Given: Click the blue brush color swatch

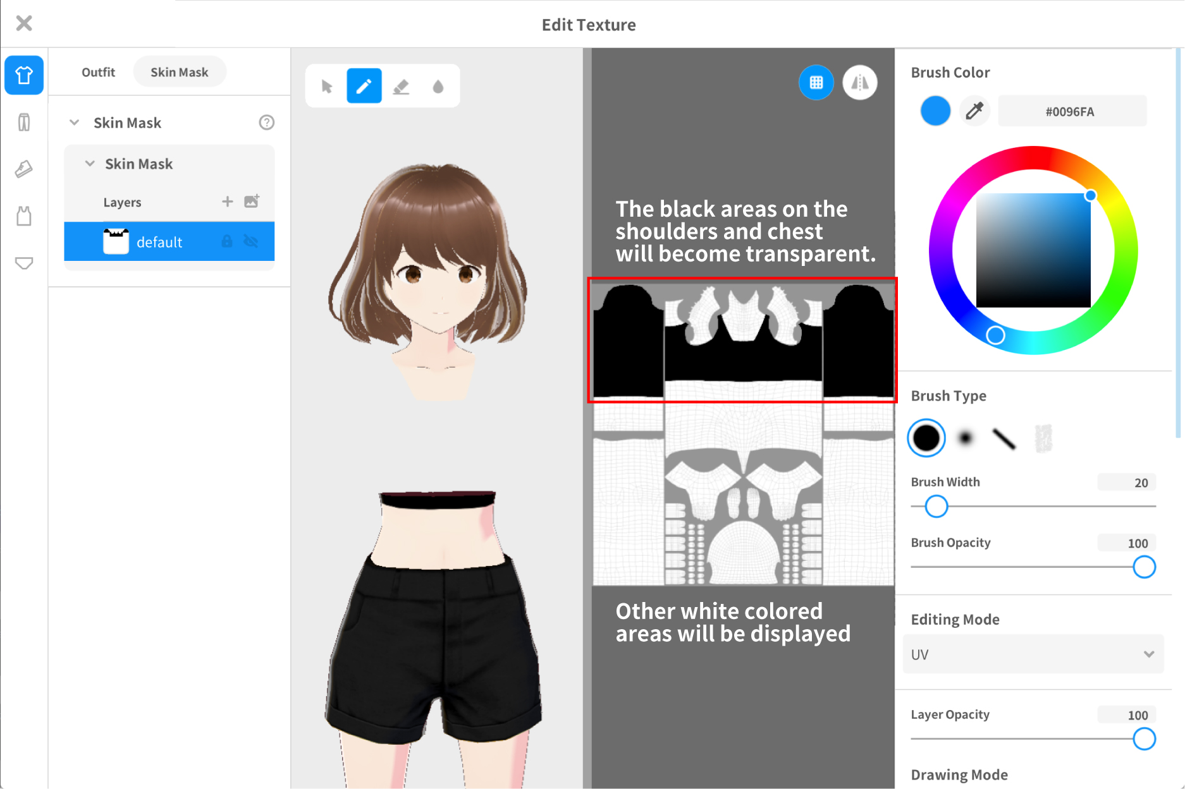Looking at the screenshot, I should [x=935, y=111].
